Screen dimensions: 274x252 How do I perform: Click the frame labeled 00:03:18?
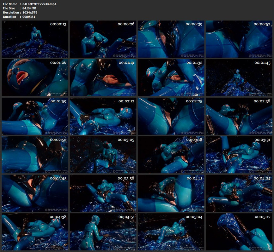coord(171,155)
